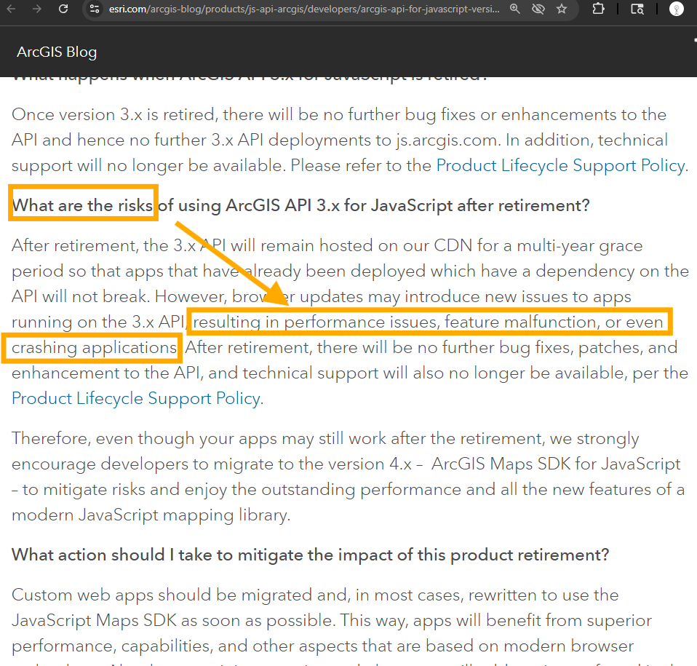Open the browser profile avatar
This screenshot has height=666, width=697.
pyautogui.click(x=677, y=9)
